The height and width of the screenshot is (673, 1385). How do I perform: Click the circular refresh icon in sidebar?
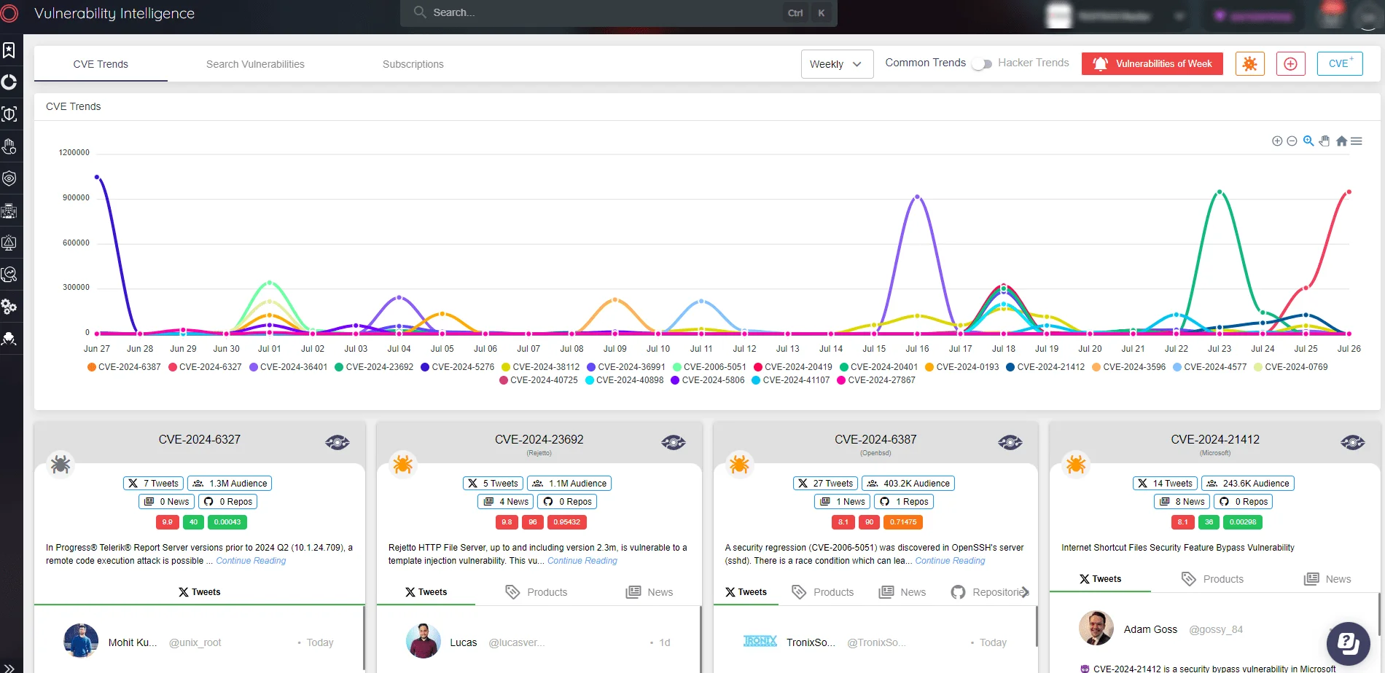(9, 82)
